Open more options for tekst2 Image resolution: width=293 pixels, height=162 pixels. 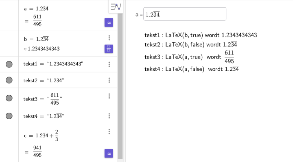click(109, 80)
